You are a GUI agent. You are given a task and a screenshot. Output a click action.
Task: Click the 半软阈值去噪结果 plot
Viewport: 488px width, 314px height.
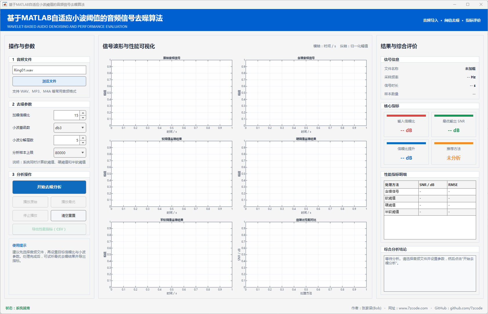(172, 255)
